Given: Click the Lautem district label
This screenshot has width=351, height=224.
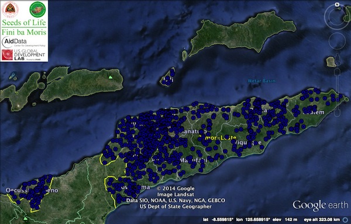Looking at the screenshot, I should [x=314, y=112].
